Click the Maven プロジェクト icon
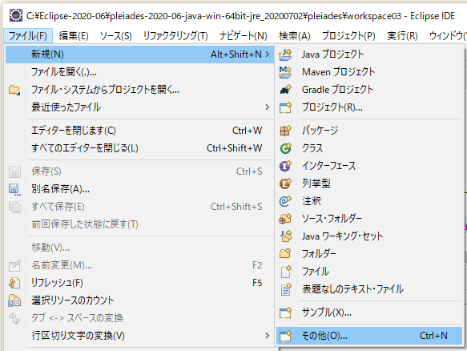Image resolution: width=467 pixels, height=351 pixels. pos(286,72)
